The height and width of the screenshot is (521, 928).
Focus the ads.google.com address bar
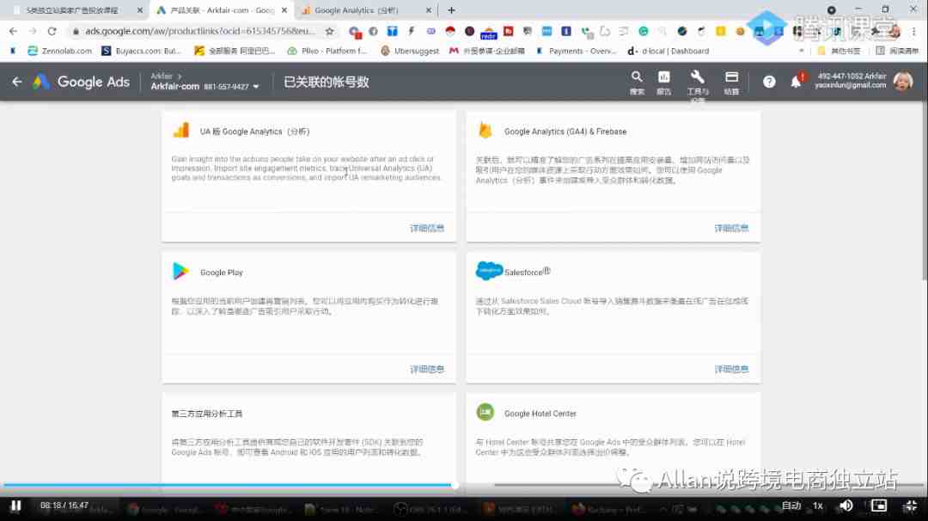[x=200, y=31]
